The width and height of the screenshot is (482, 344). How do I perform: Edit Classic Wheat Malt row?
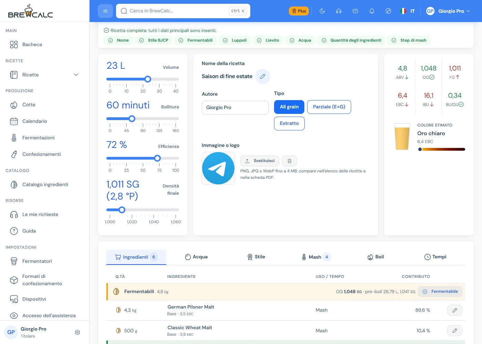(455, 331)
